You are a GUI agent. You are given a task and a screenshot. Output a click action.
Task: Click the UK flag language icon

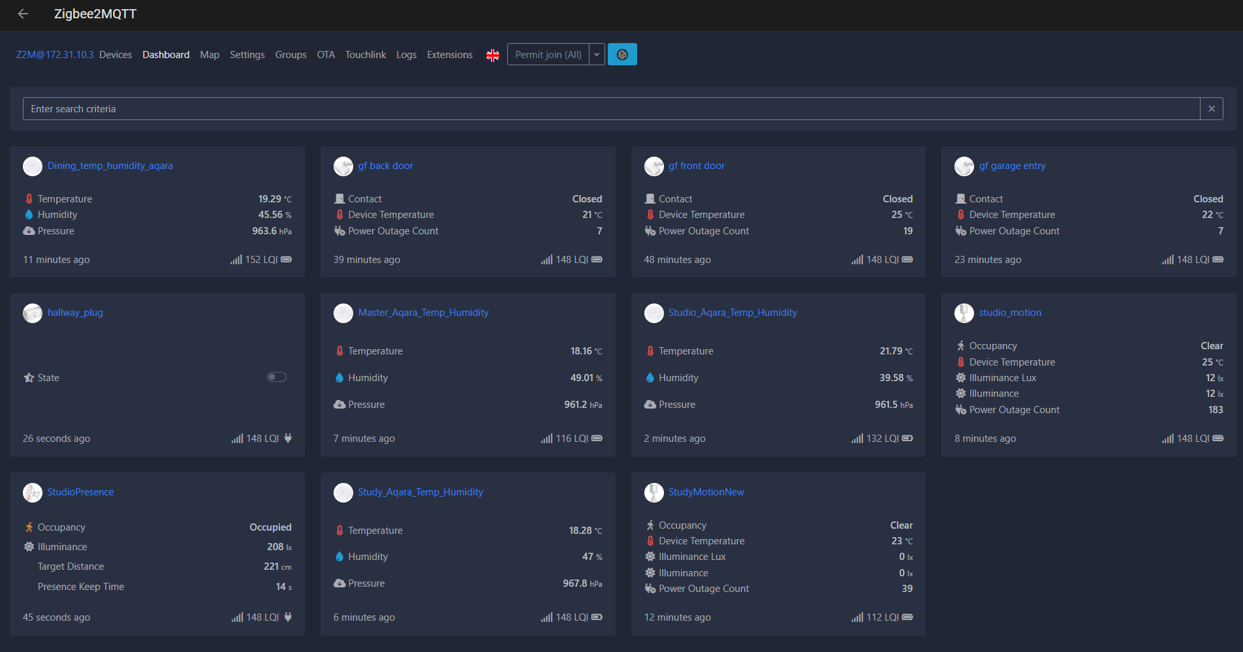pyautogui.click(x=493, y=55)
